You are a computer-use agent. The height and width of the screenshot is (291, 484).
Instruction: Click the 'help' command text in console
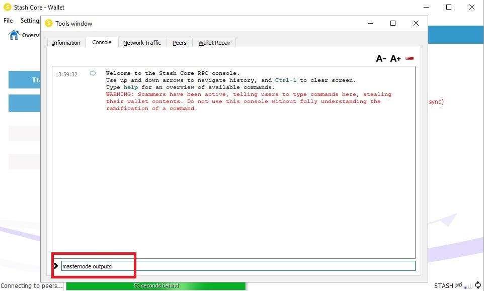(131, 87)
